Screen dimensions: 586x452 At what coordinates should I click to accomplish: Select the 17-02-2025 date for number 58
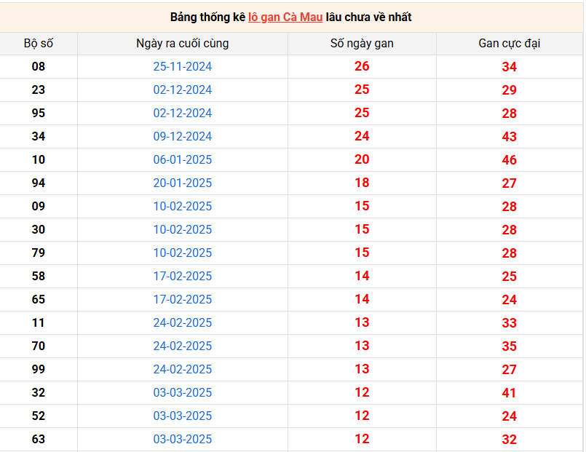(x=182, y=276)
